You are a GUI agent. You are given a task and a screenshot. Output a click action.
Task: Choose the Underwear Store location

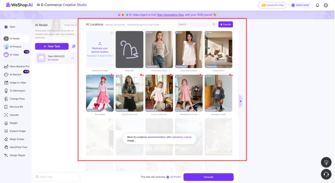click(159, 50)
